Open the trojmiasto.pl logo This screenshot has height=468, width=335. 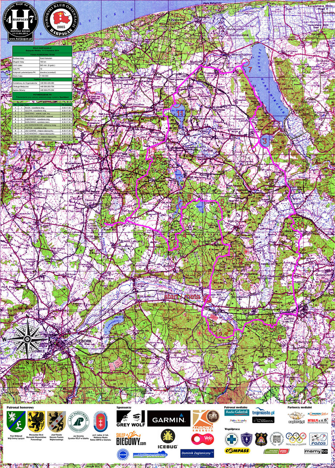[x=263, y=412]
